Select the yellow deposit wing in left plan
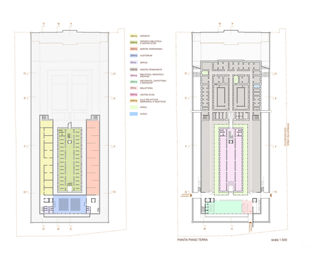 point(47,158)
